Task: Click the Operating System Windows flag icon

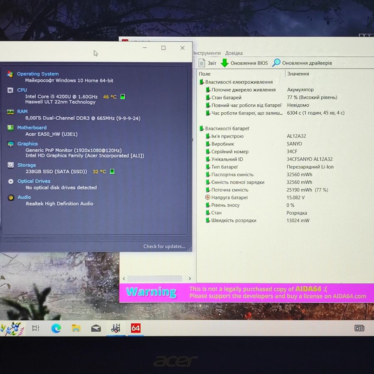Action: click(10, 74)
